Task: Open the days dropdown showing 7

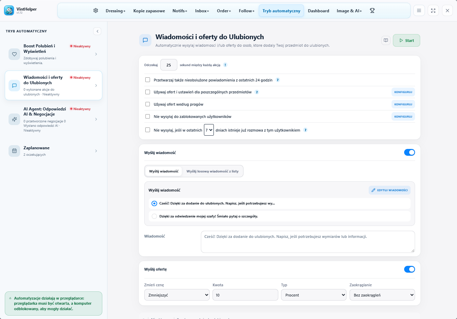Action: [x=209, y=130]
